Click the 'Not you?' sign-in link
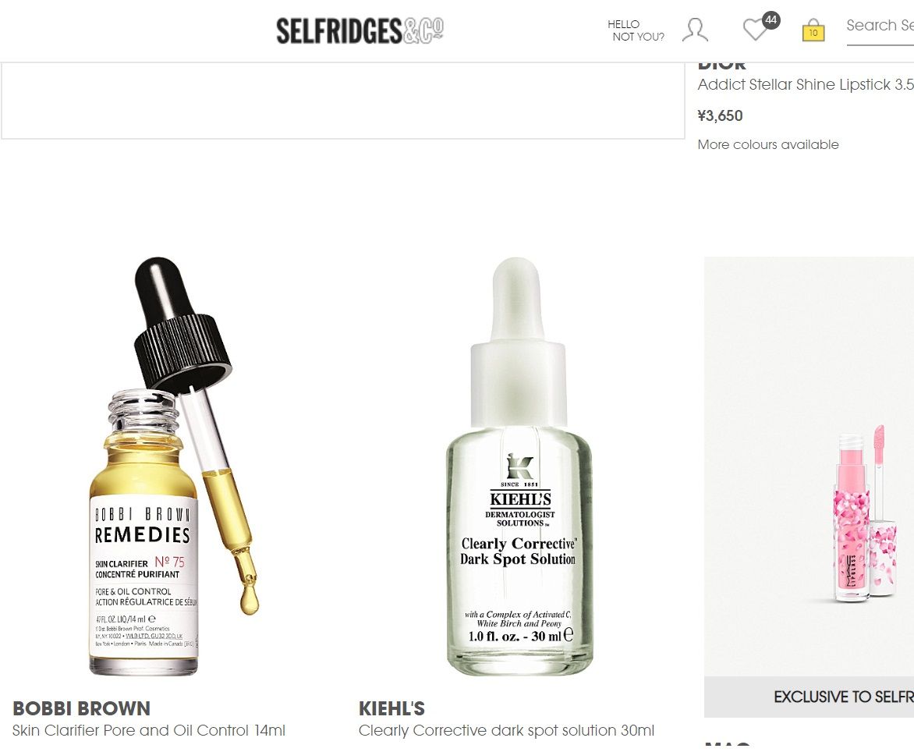914x752 pixels. 638,37
